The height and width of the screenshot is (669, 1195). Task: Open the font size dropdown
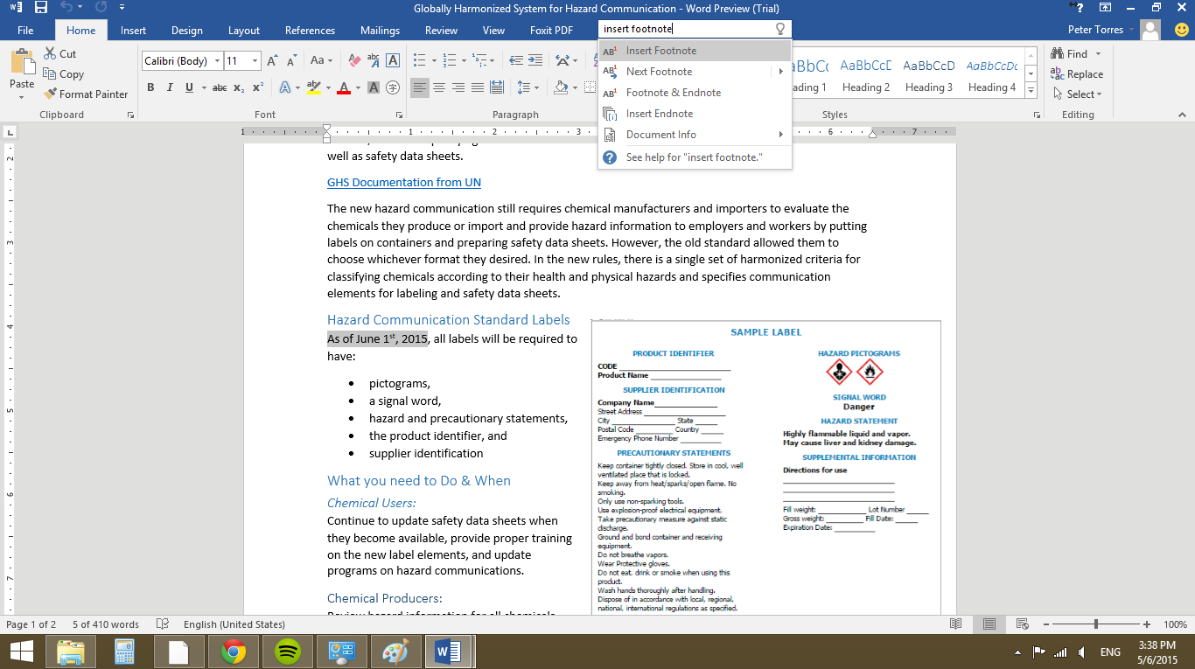click(x=255, y=61)
